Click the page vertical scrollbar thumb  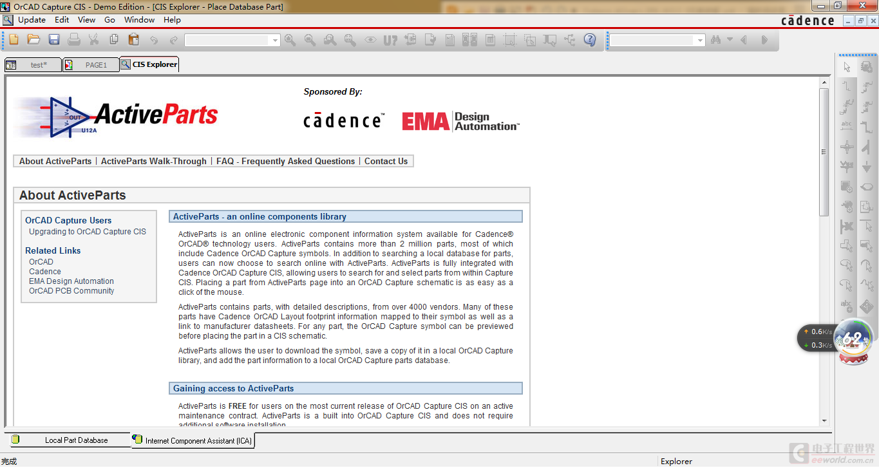pyautogui.click(x=824, y=152)
